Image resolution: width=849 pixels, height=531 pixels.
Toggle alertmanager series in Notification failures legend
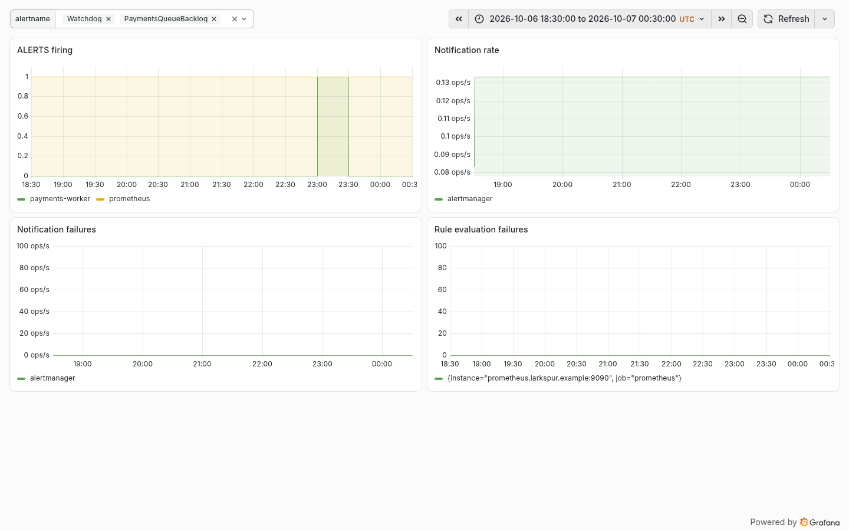click(x=52, y=378)
